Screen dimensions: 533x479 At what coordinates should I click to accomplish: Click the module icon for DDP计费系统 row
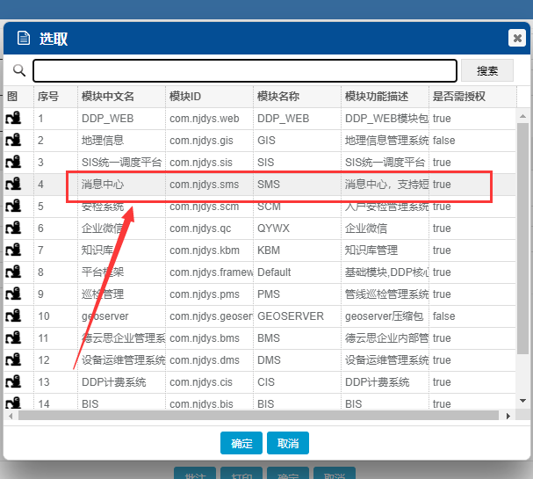tap(14, 382)
